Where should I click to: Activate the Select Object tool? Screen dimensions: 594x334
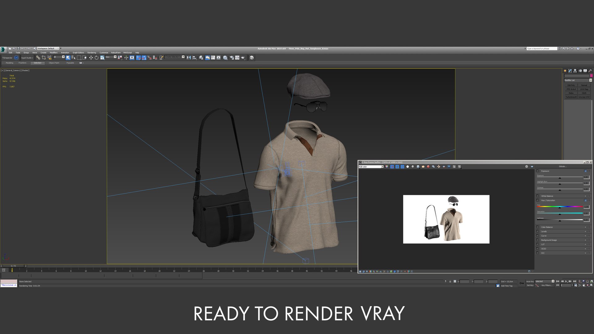click(68, 58)
